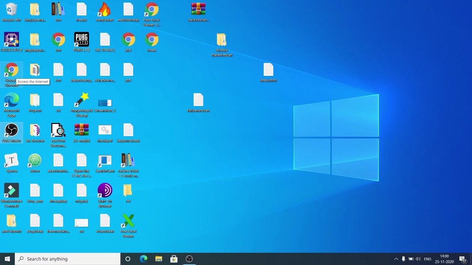Open the volume control in system tray
Viewport: 472px width, 265px height.
(x=418, y=259)
